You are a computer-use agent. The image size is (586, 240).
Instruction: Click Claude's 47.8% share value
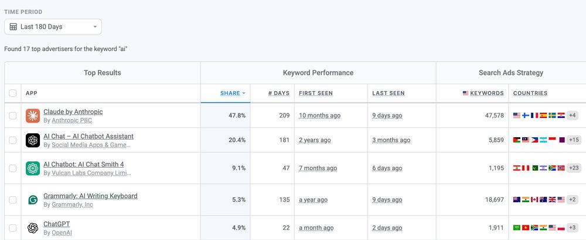click(237, 116)
